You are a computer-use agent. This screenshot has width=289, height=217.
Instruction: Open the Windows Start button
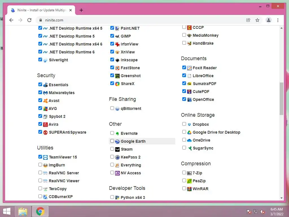7,211
